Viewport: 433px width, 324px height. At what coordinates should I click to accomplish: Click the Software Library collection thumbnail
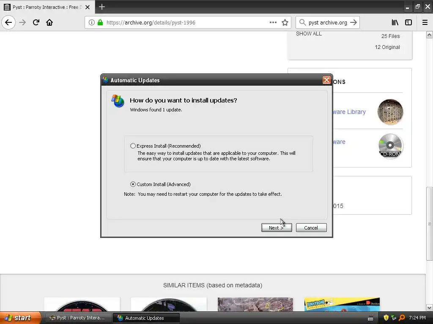point(390,111)
